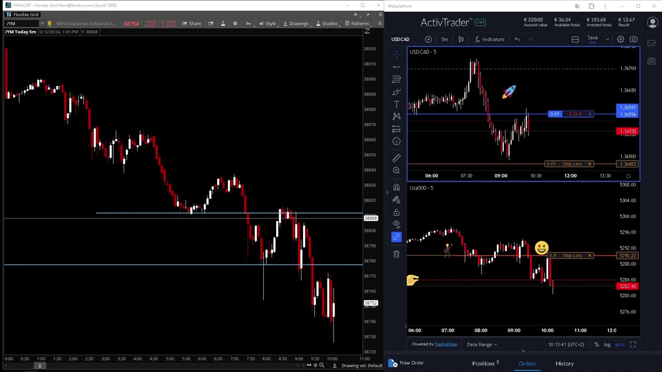This screenshot has width=662, height=372.
Task: Cancel the USDCAD Stop Loss order
Action: (590, 164)
